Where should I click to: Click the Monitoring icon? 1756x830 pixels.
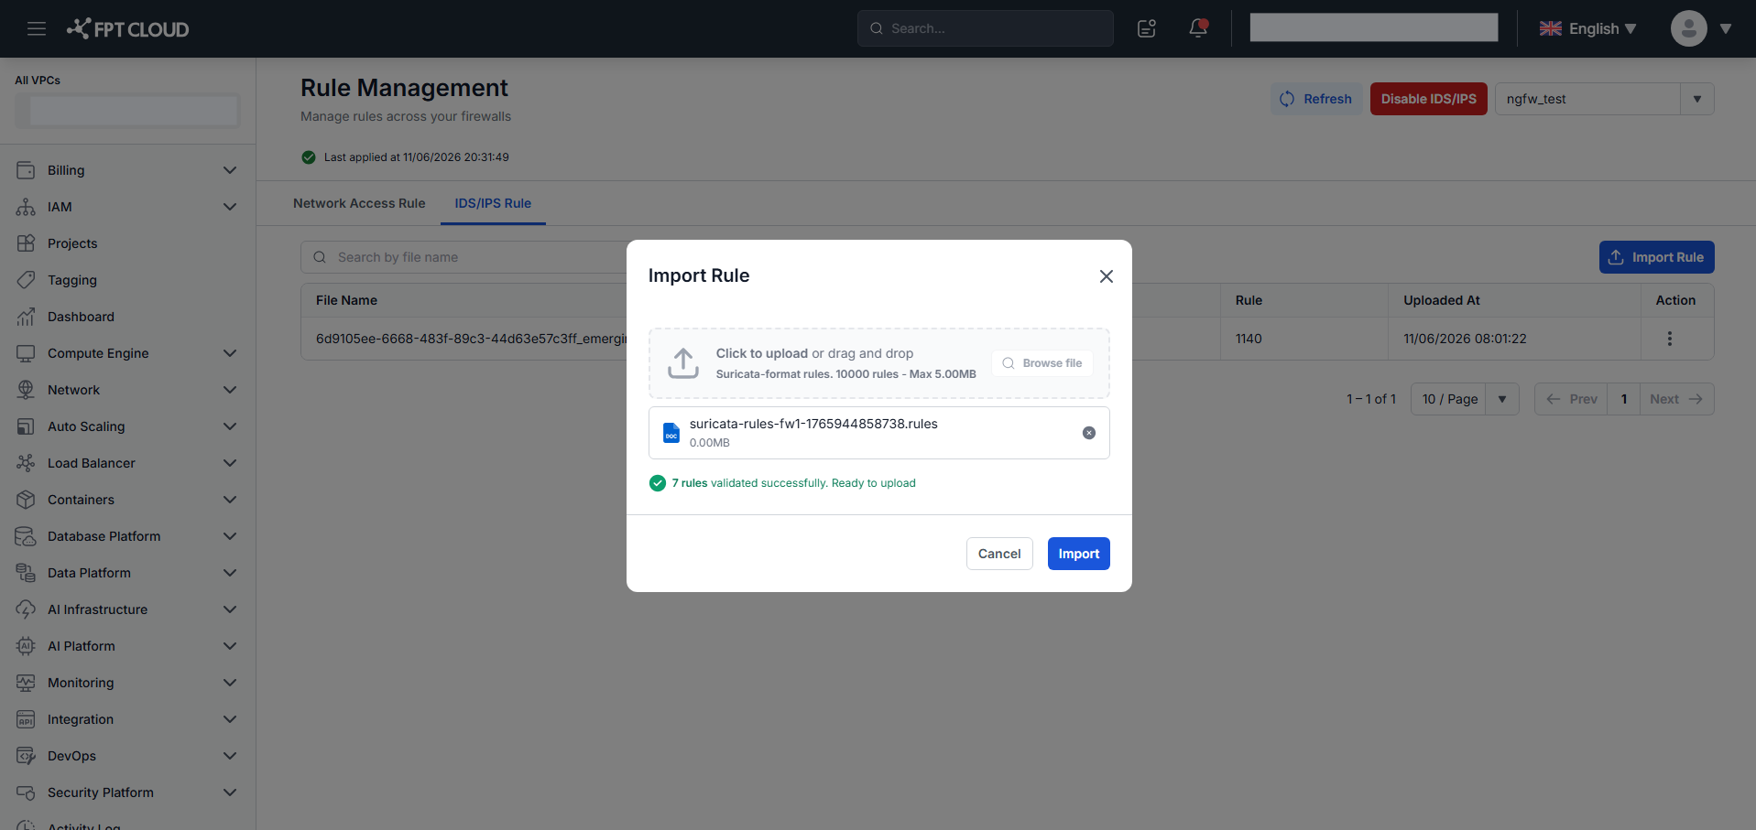point(26,683)
